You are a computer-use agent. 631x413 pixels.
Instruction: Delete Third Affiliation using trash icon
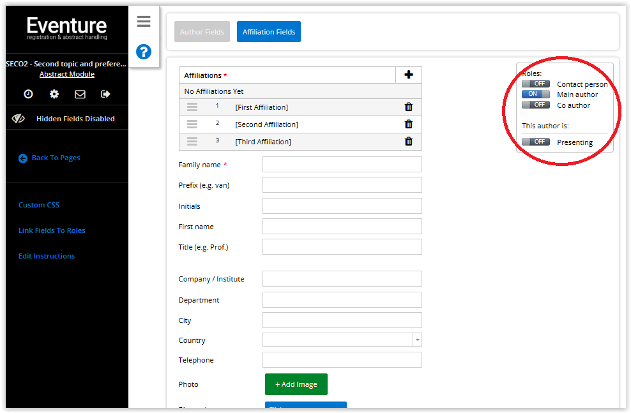point(409,142)
